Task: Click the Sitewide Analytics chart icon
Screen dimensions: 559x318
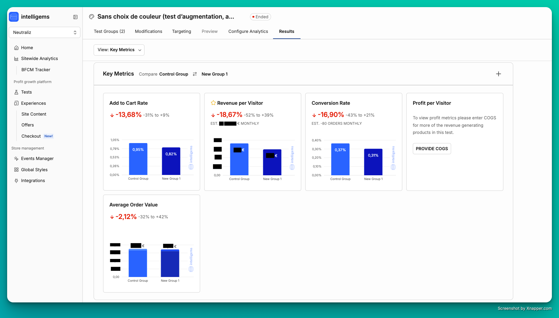Action: click(x=16, y=59)
